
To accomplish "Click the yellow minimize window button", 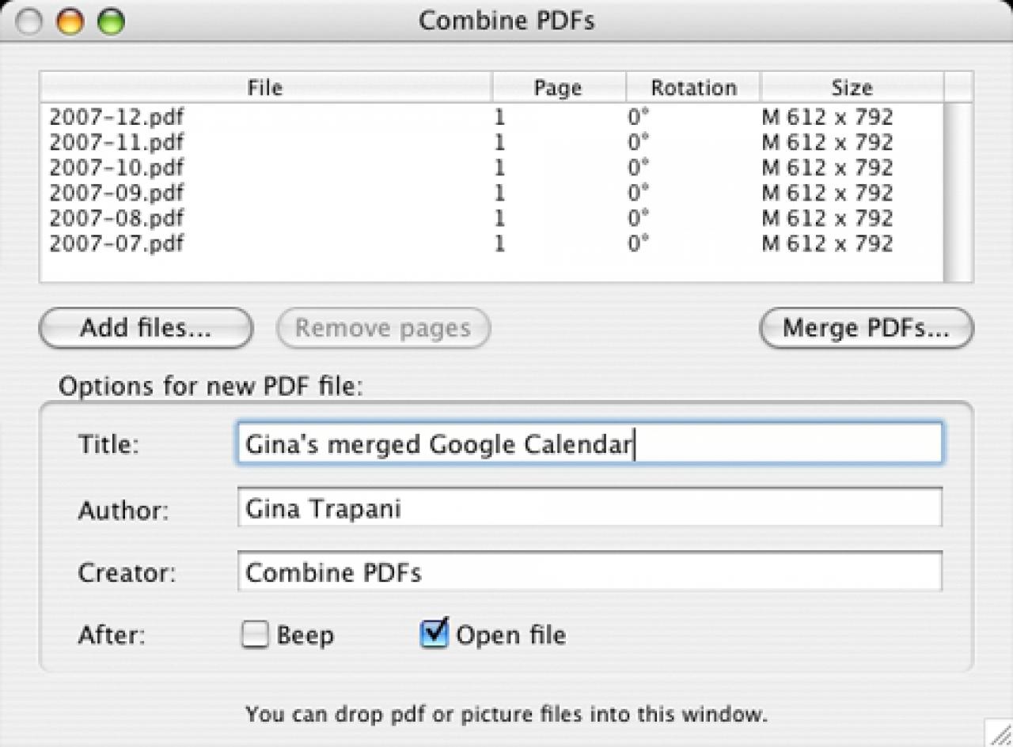I will pos(70,21).
